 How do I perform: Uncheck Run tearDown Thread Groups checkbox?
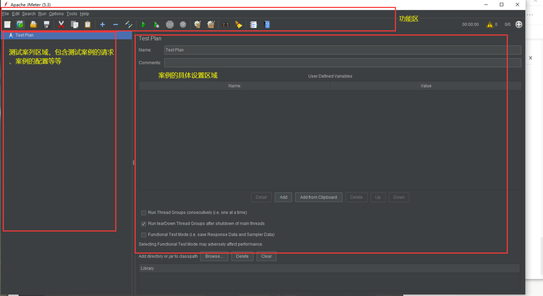tap(144, 224)
